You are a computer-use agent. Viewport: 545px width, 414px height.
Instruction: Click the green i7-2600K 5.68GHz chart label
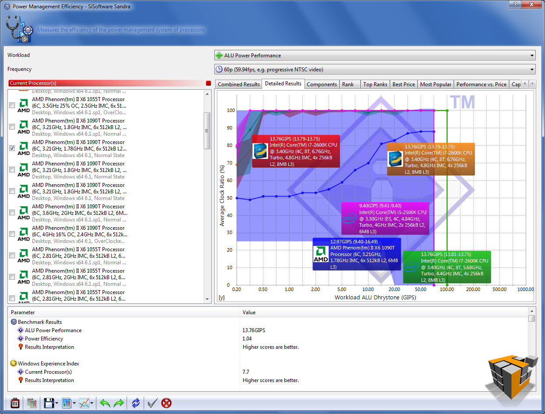coord(447,267)
